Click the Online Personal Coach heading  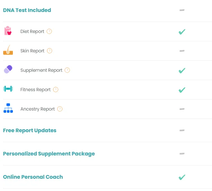(33, 177)
